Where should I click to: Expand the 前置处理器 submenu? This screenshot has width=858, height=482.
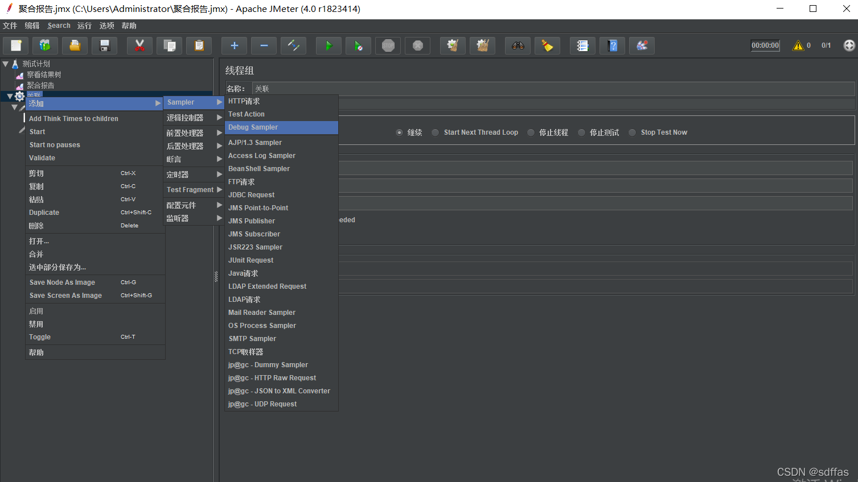[194, 133]
